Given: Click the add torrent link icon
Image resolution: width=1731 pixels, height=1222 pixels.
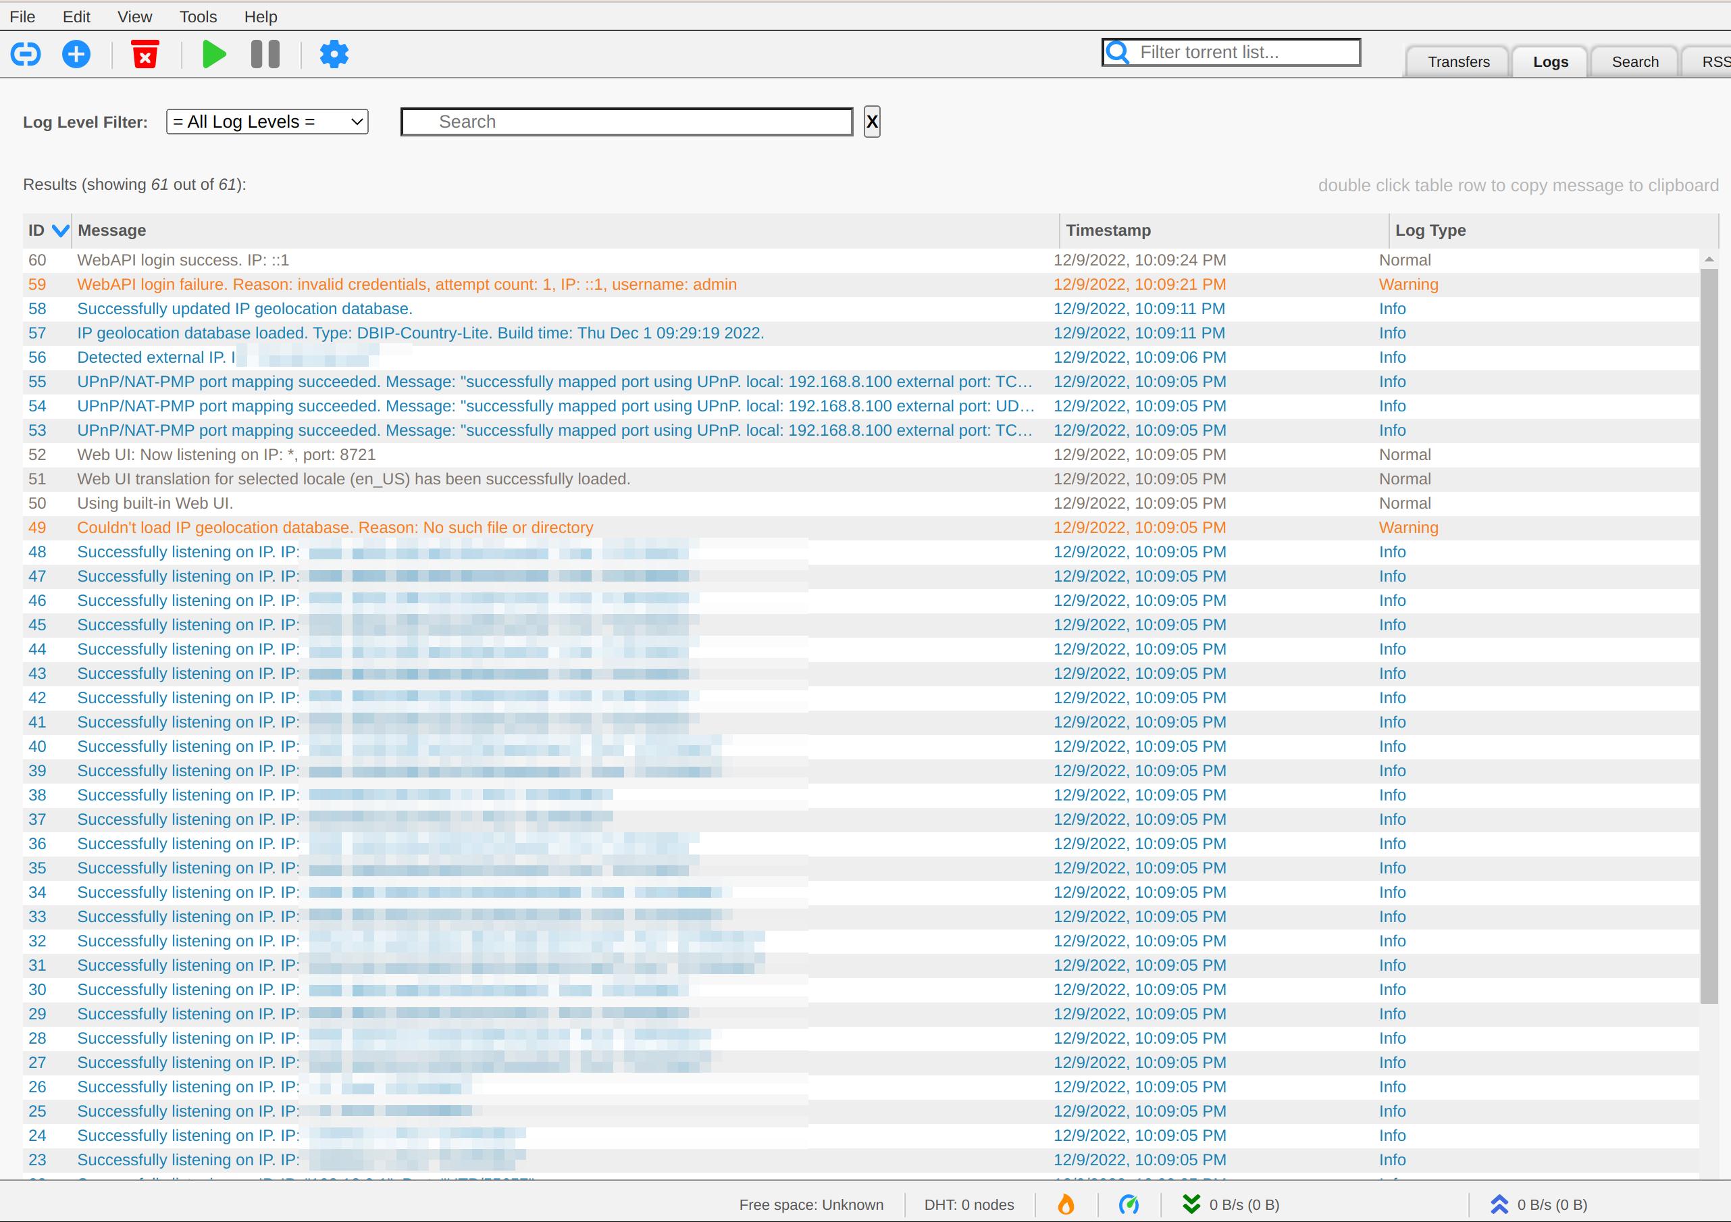Looking at the screenshot, I should [26, 54].
